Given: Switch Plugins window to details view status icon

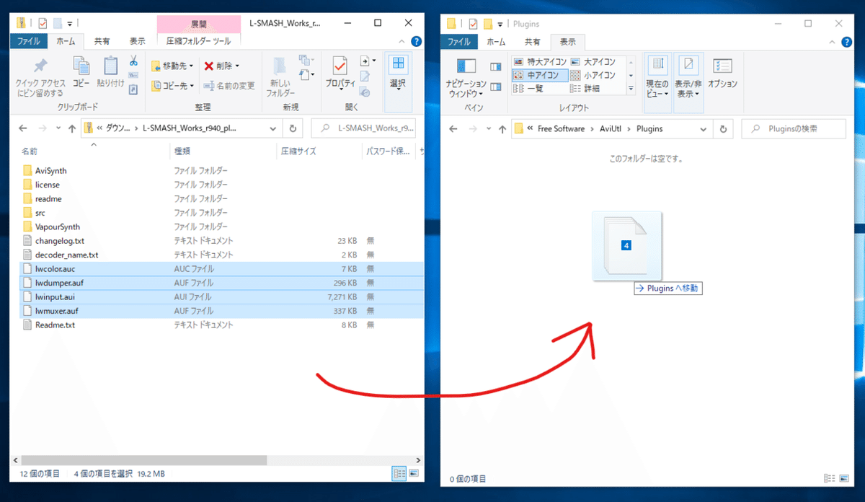Looking at the screenshot, I should [x=828, y=478].
